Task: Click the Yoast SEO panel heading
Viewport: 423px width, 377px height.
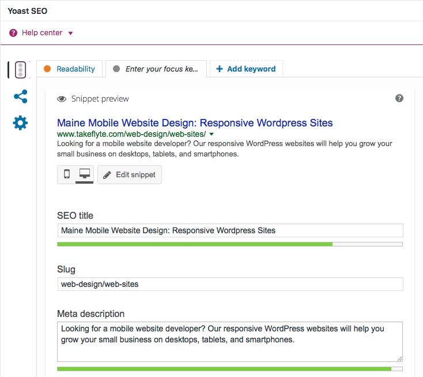Action: point(28,11)
